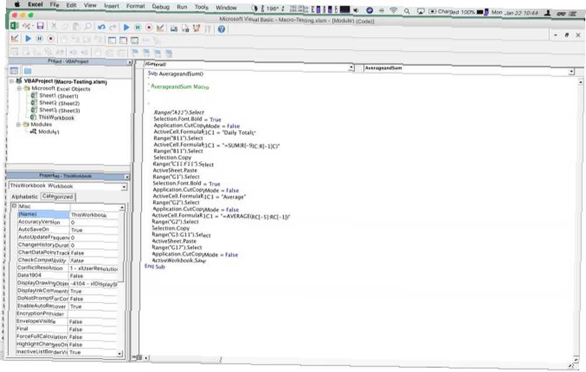The width and height of the screenshot is (586, 372).
Task: Open the Window menu
Action: tap(226, 8)
